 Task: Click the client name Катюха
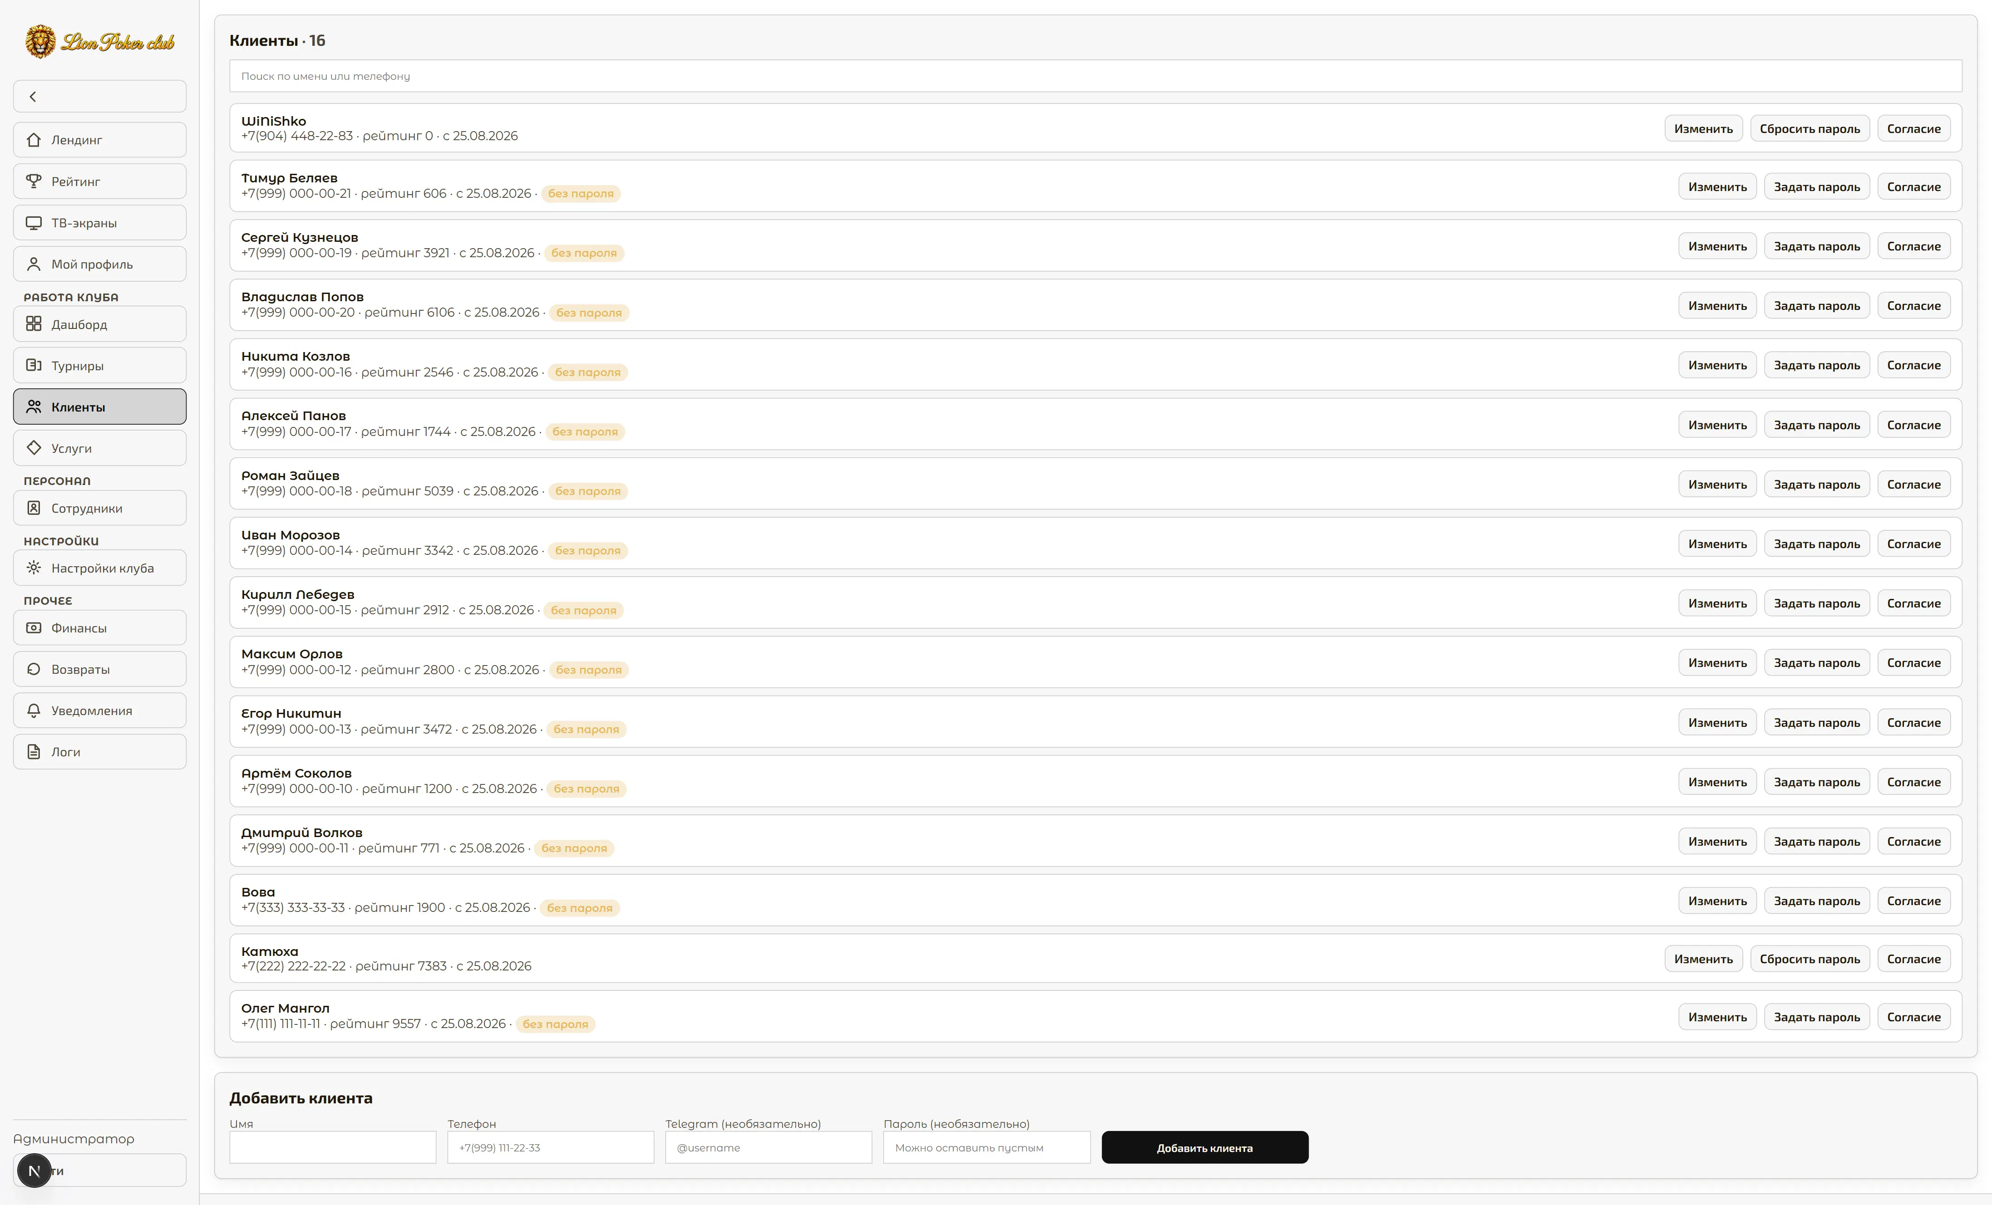tap(269, 951)
